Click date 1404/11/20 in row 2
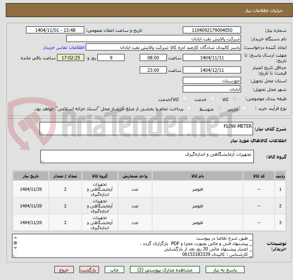293x280 pixels. click(x=31, y=206)
